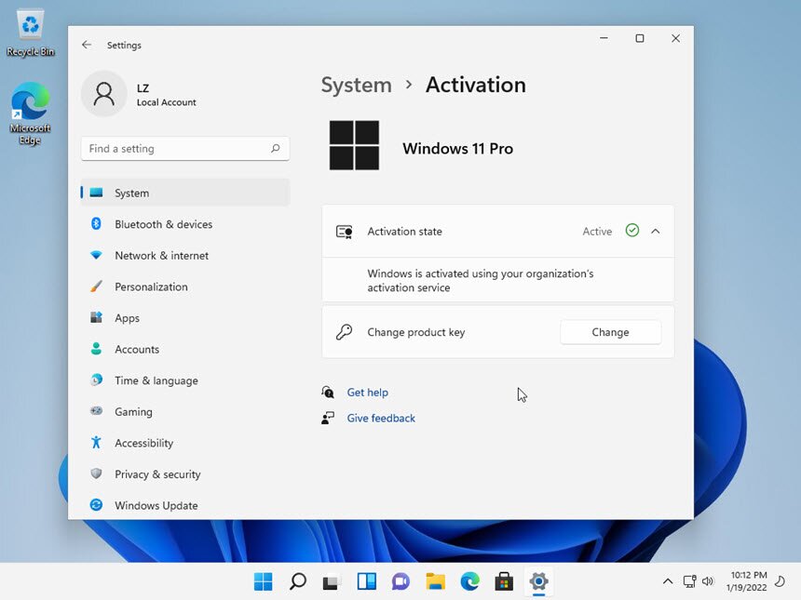Click the green Active checkmark icon
This screenshot has width=801, height=600.
[631, 231]
